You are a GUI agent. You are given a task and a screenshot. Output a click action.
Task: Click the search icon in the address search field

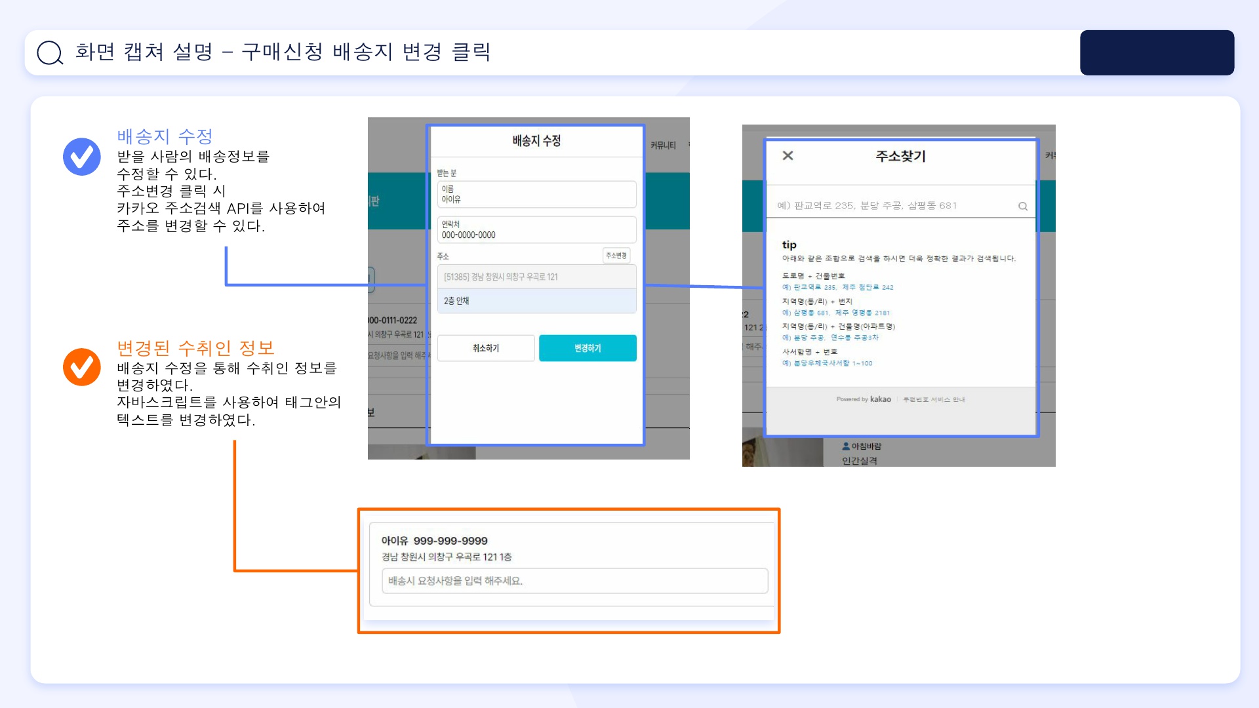coord(1022,206)
